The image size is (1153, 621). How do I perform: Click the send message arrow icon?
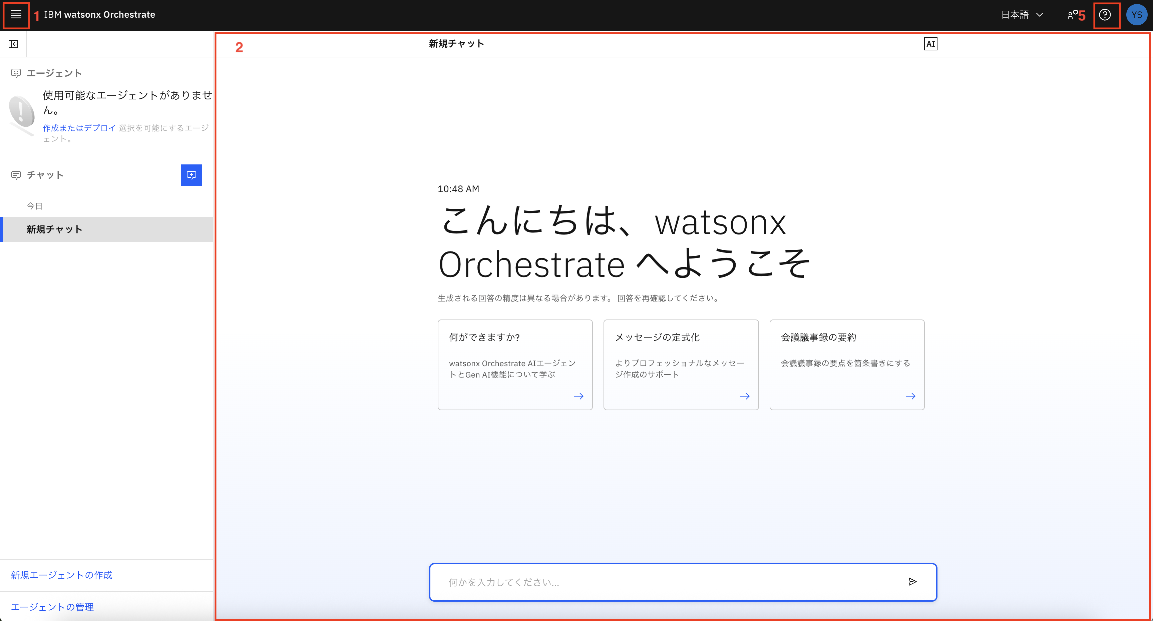912,582
